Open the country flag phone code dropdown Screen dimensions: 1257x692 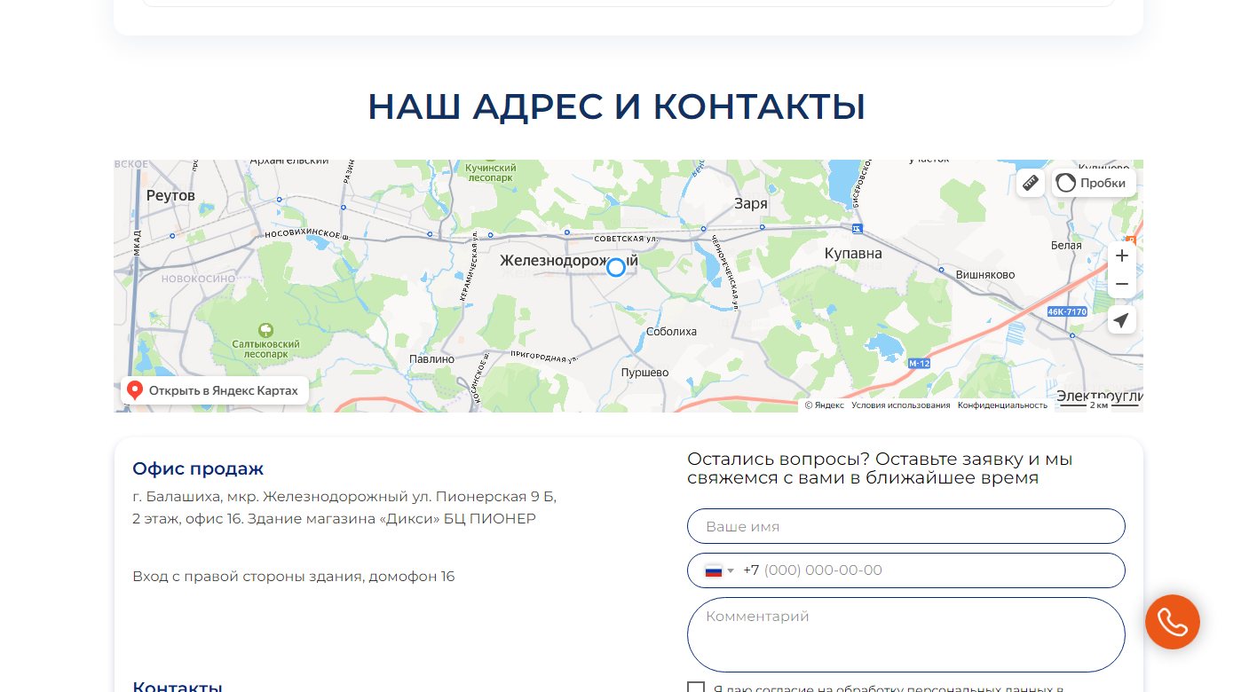point(719,570)
